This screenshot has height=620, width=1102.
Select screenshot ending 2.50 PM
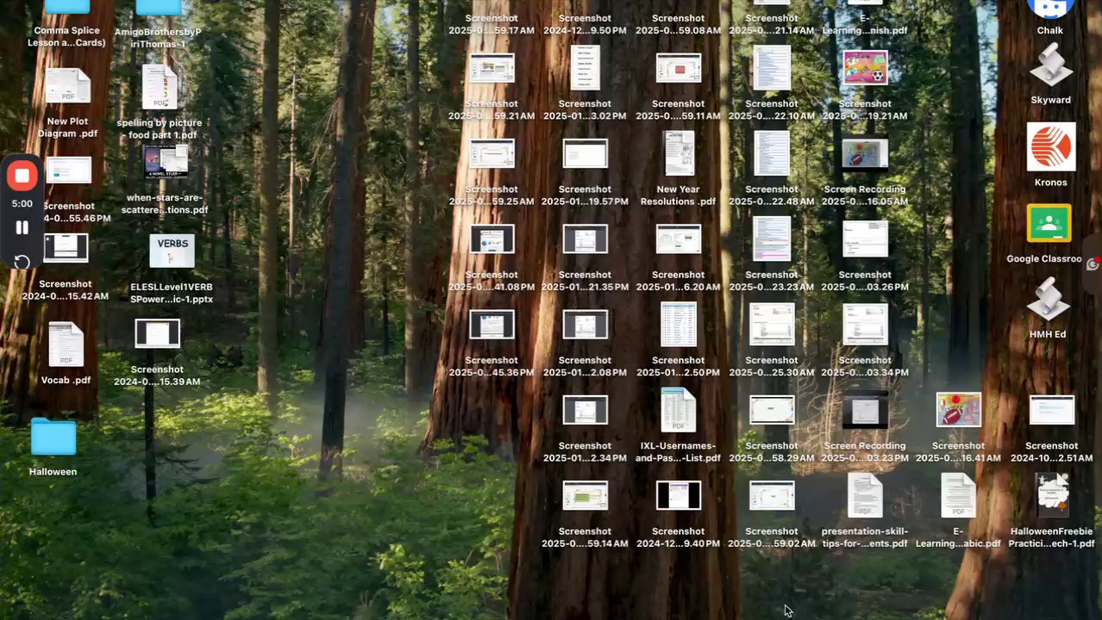(x=679, y=324)
